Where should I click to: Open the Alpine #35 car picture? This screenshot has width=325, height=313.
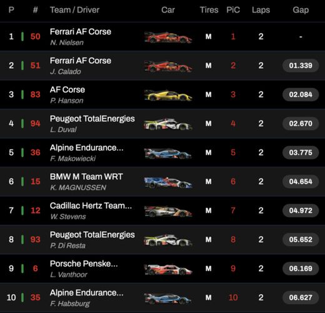pos(168,298)
